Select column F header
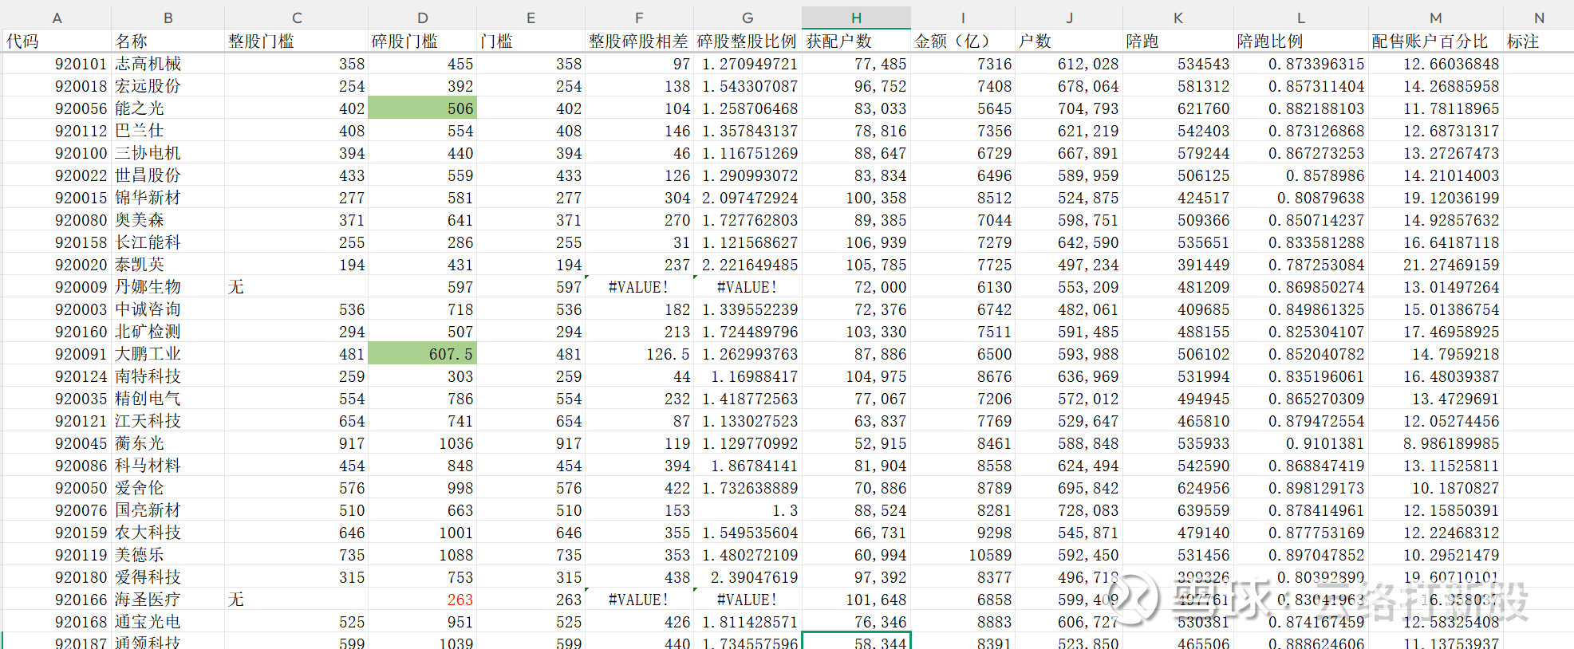Image resolution: width=1574 pixels, height=649 pixels. click(639, 18)
